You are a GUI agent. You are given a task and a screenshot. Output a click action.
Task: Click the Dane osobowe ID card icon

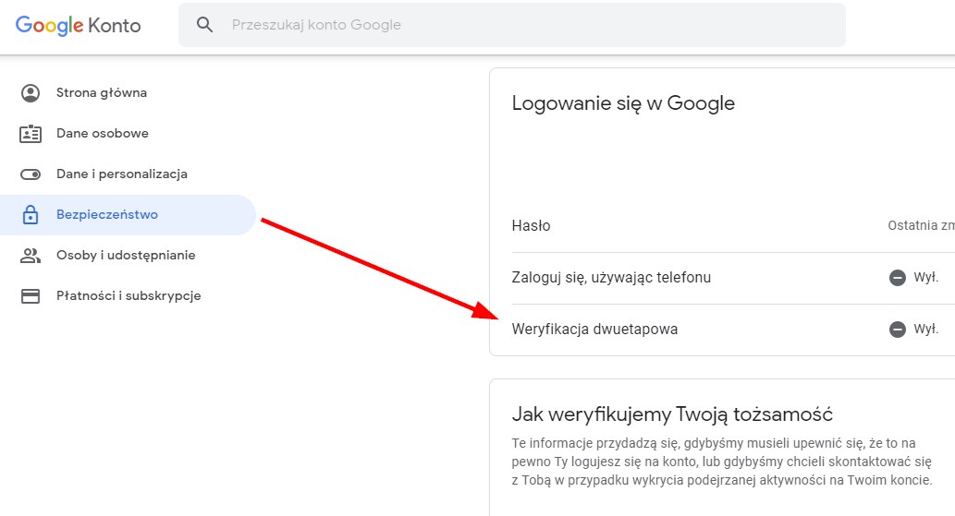point(31,134)
